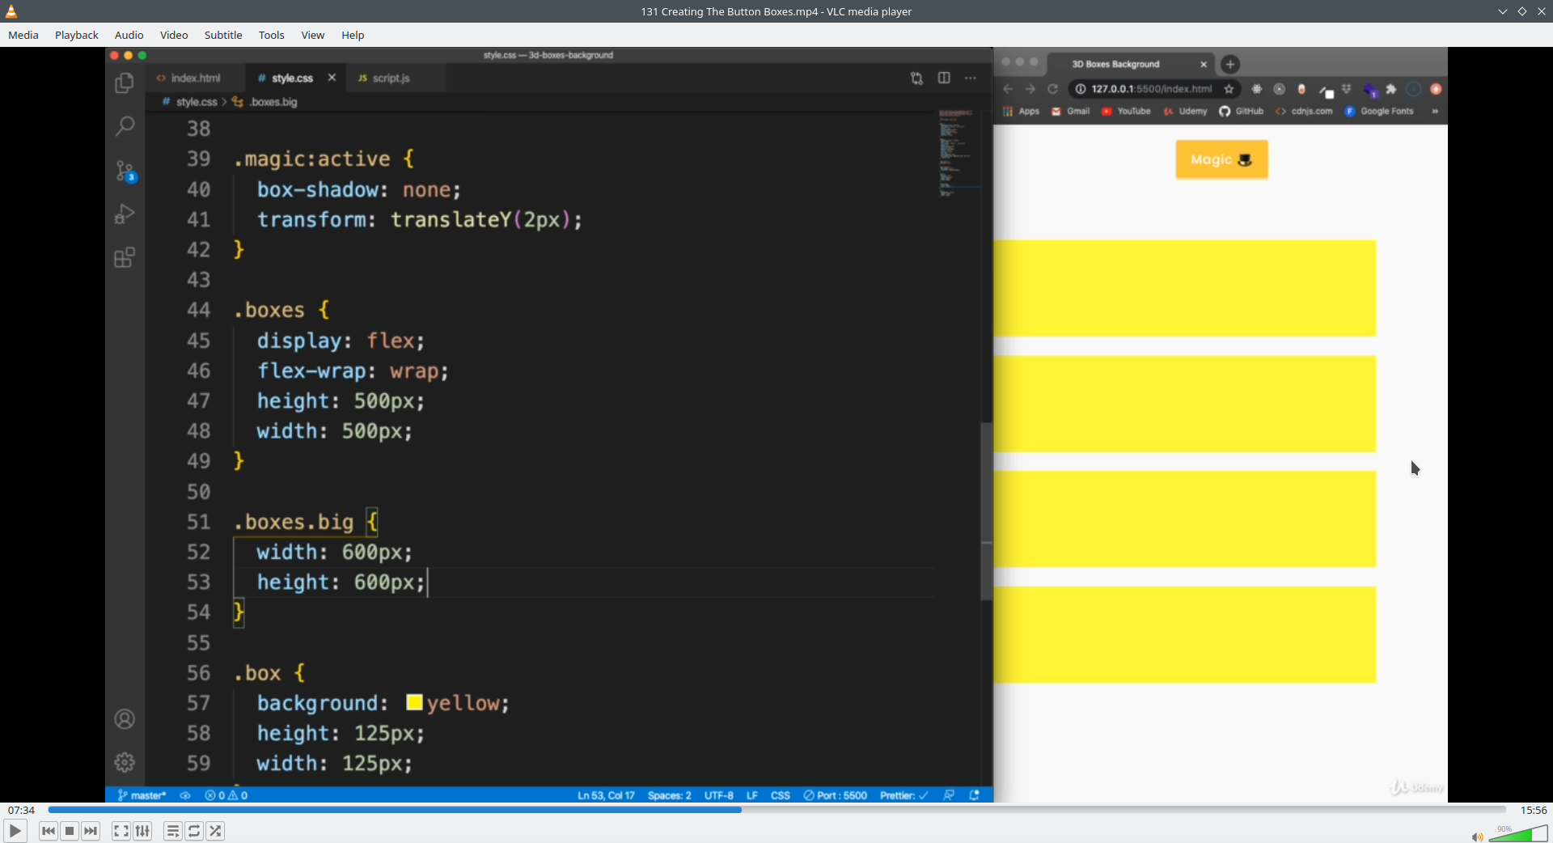Screen dimensions: 1553x843
Task: Mute audio via the speaker icon
Action: [1477, 837]
